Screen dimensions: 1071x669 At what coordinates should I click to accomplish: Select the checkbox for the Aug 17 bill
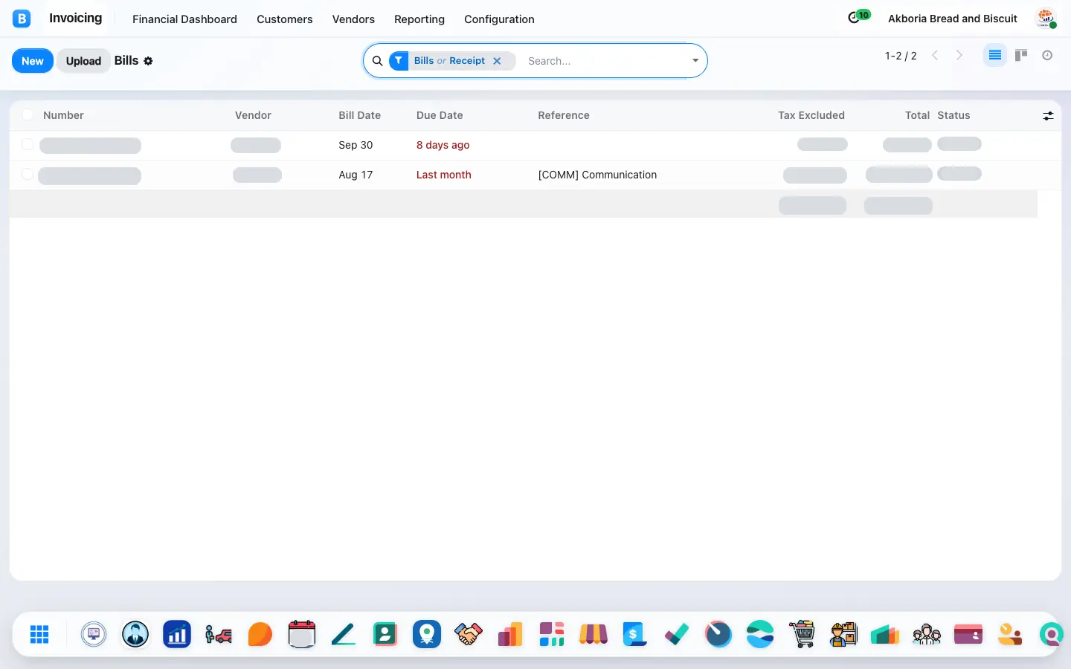tap(28, 174)
